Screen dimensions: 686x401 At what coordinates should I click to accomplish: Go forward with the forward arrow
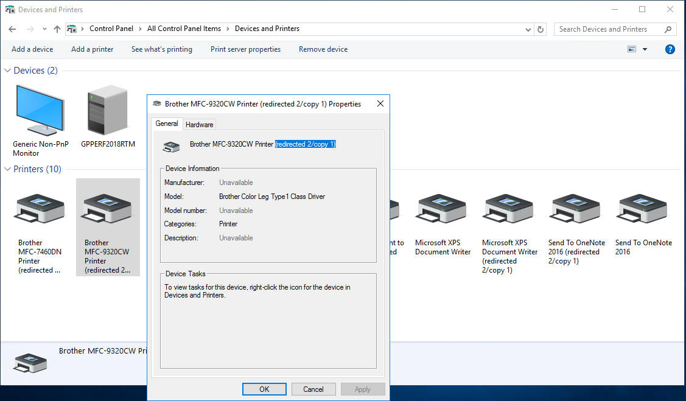click(x=30, y=29)
